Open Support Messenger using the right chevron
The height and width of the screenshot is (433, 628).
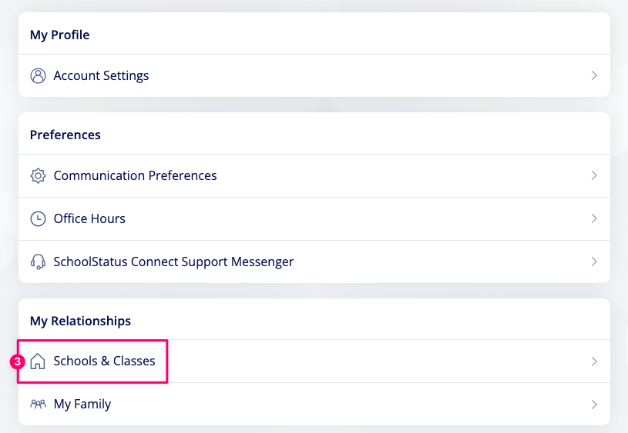point(594,261)
